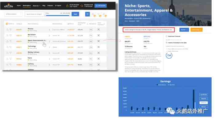Click the blue Apply filter button
This screenshot has height=121, width=215.
coord(75,14)
